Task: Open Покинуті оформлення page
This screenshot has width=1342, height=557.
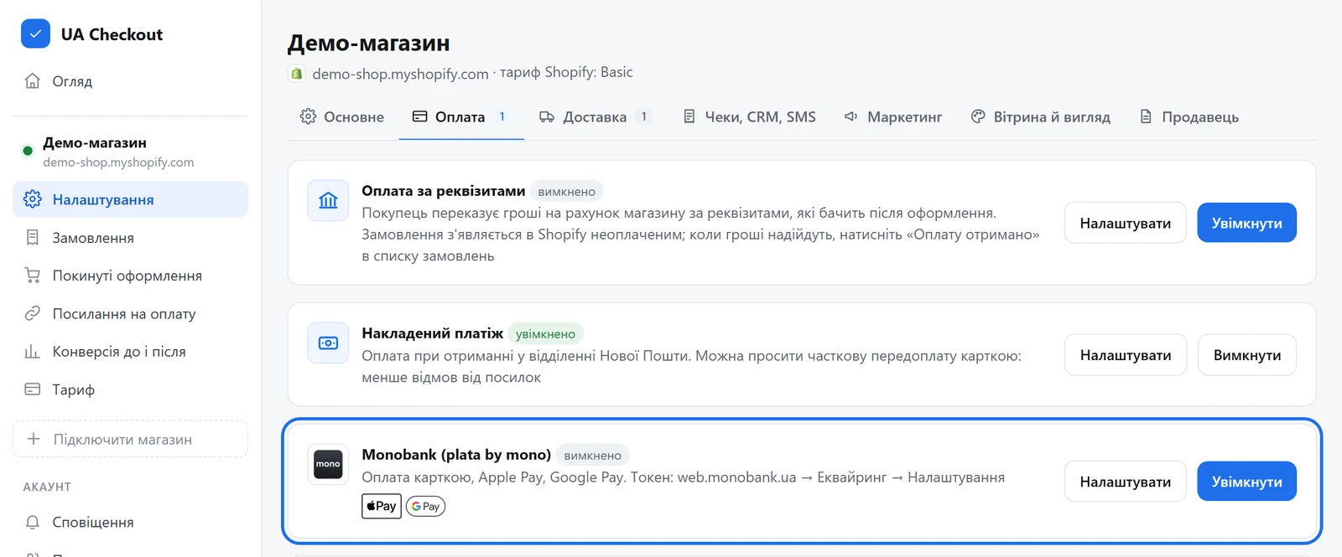Action: point(130,276)
